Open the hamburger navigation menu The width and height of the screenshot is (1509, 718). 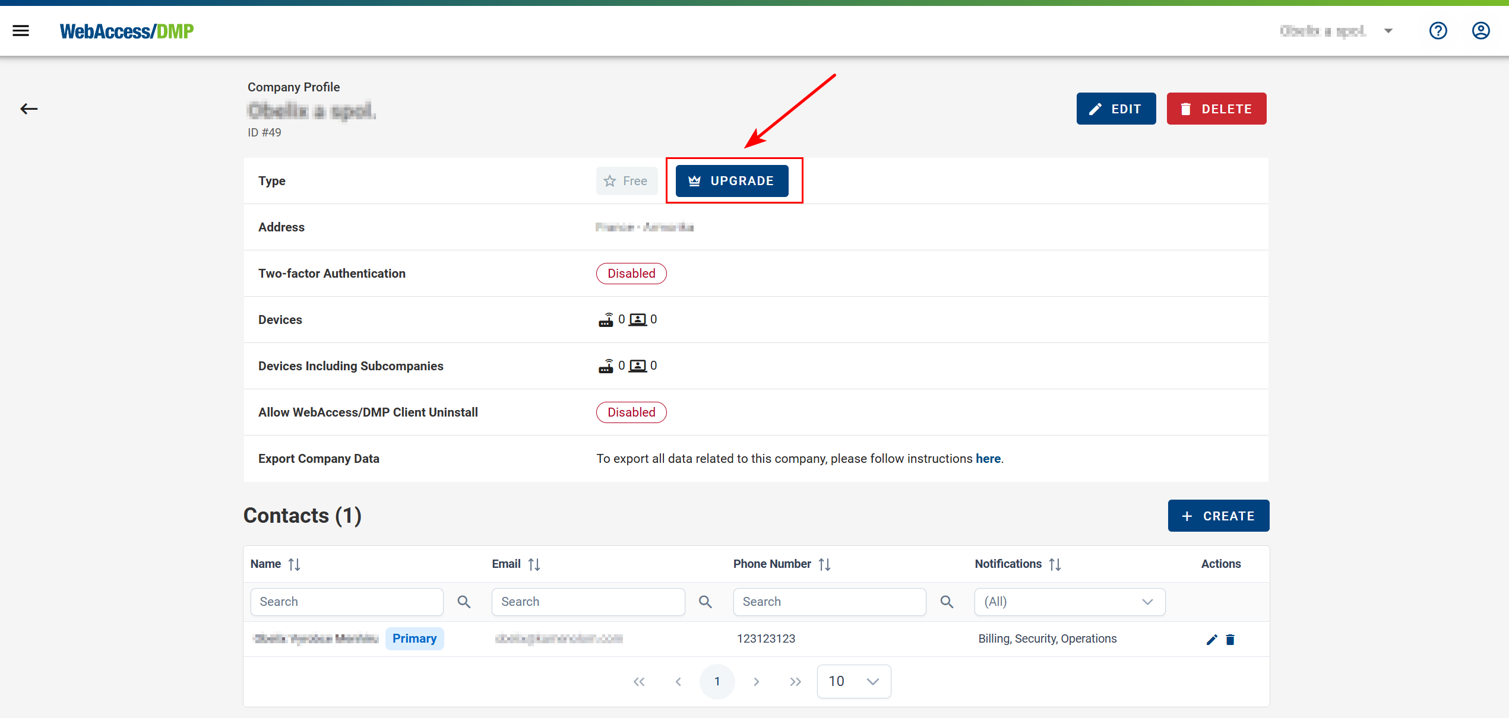[x=21, y=31]
